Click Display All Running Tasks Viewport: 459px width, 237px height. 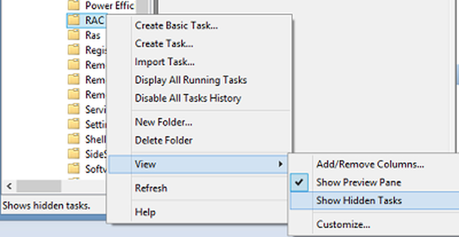[191, 80]
